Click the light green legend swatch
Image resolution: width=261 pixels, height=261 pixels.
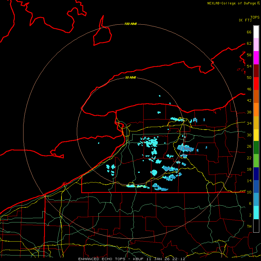tap(256, 161)
